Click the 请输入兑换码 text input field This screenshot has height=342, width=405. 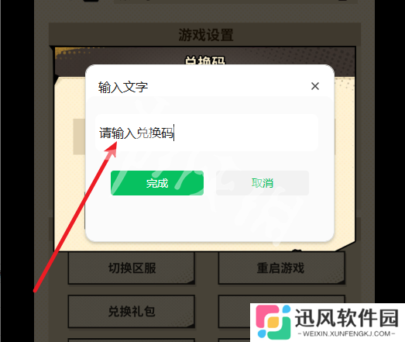point(207,133)
